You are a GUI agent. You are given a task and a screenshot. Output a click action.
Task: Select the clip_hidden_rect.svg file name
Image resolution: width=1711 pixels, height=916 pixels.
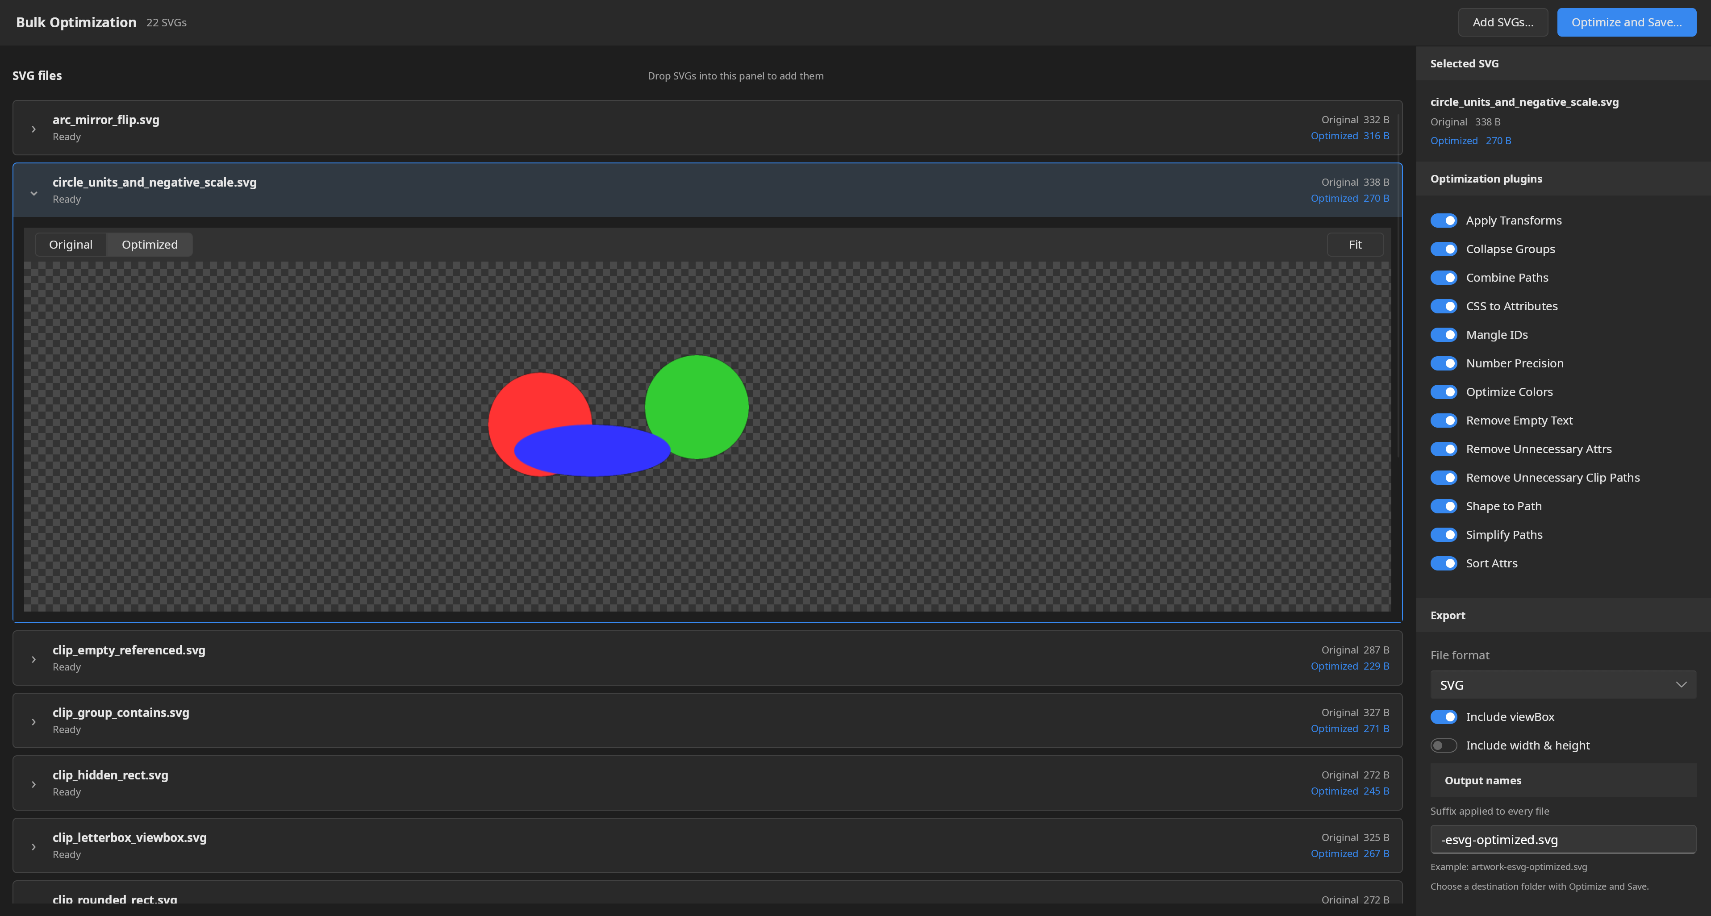(110, 774)
